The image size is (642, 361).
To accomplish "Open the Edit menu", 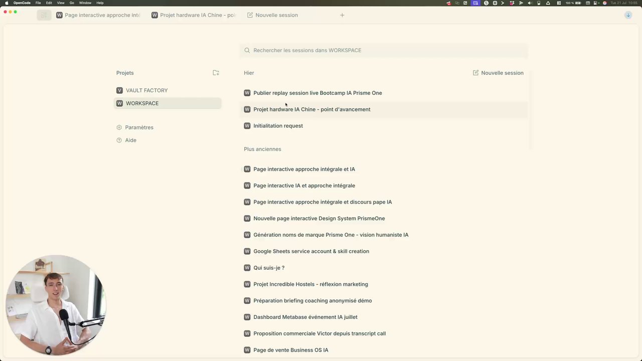I will (x=49, y=3).
